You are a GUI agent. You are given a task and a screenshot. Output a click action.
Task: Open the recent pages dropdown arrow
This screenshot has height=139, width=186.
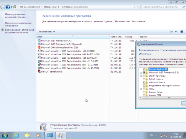tap(11, 7)
